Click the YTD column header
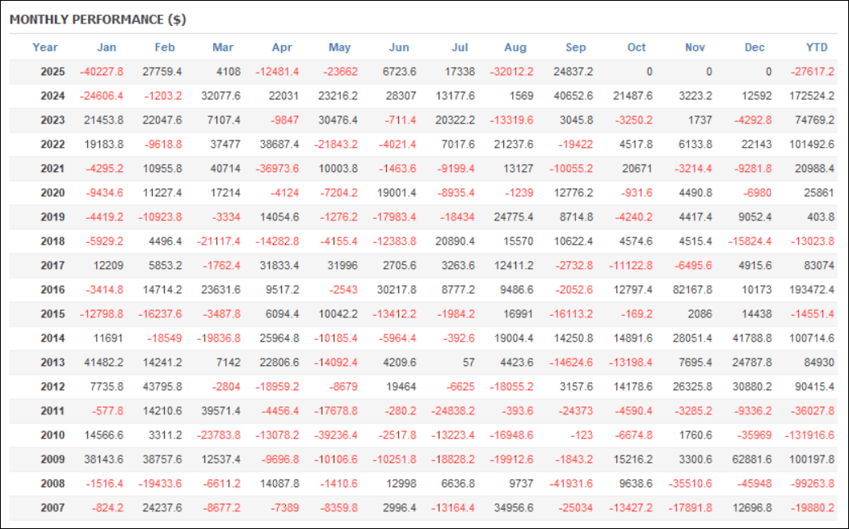This screenshot has height=529, width=849. click(x=816, y=47)
